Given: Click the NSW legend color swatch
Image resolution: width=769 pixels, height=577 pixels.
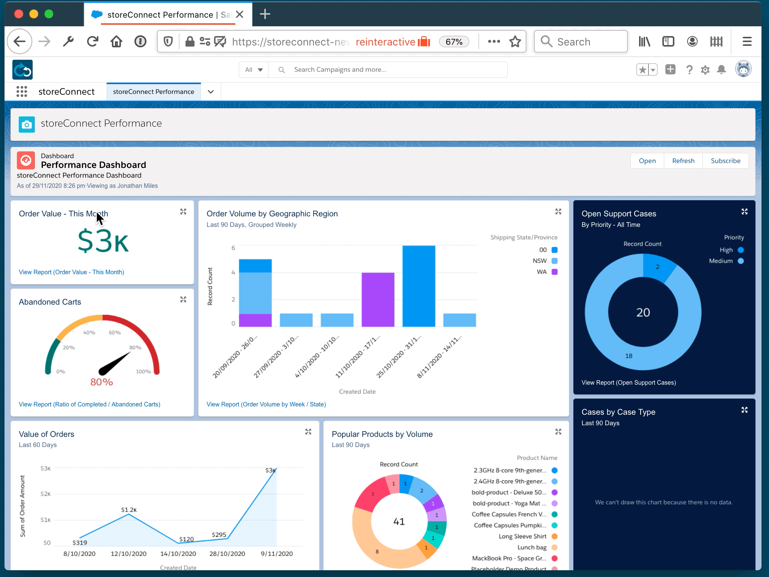Looking at the screenshot, I should [x=555, y=261].
